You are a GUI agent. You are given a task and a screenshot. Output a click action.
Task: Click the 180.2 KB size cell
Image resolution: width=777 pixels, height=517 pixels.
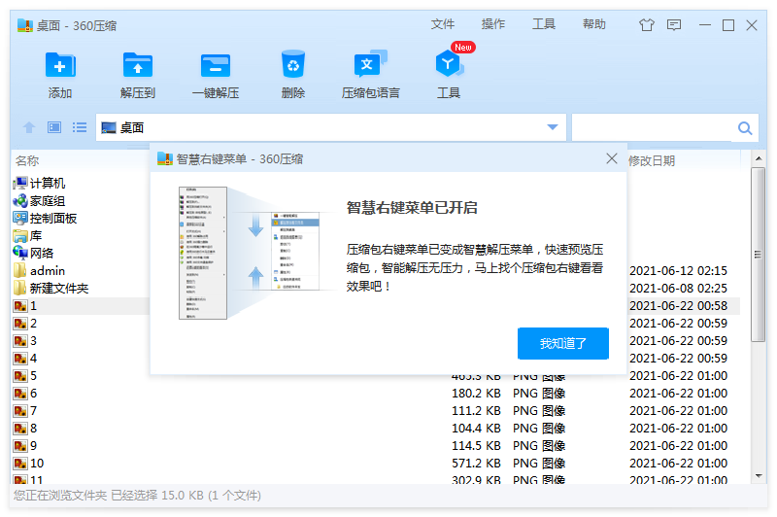tap(476, 393)
